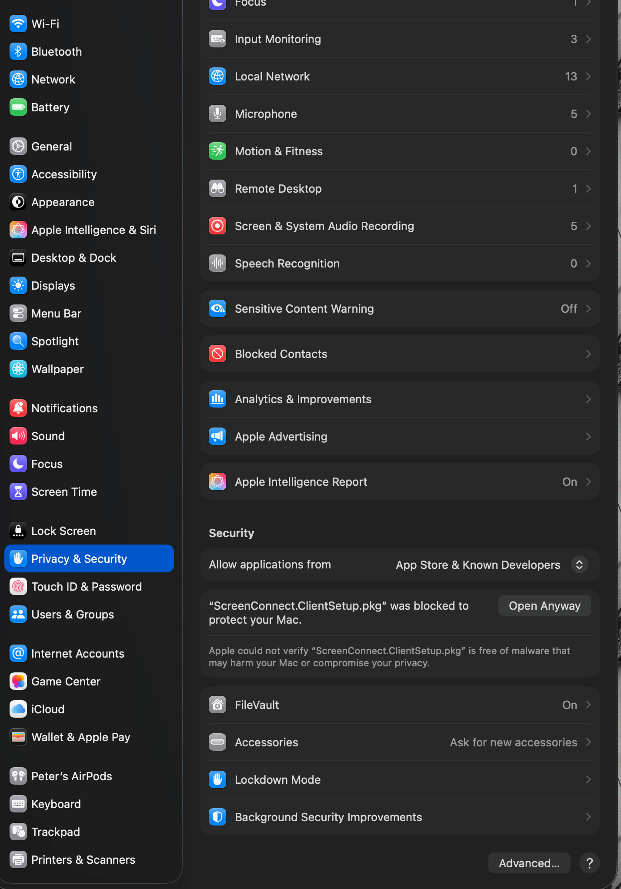Open the Wi-Fi sidebar icon
Viewport: 621px width, 889px height.
(x=18, y=24)
